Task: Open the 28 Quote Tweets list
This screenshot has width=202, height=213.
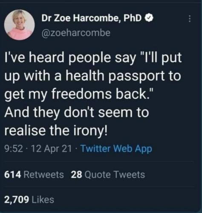Action: click(x=108, y=175)
